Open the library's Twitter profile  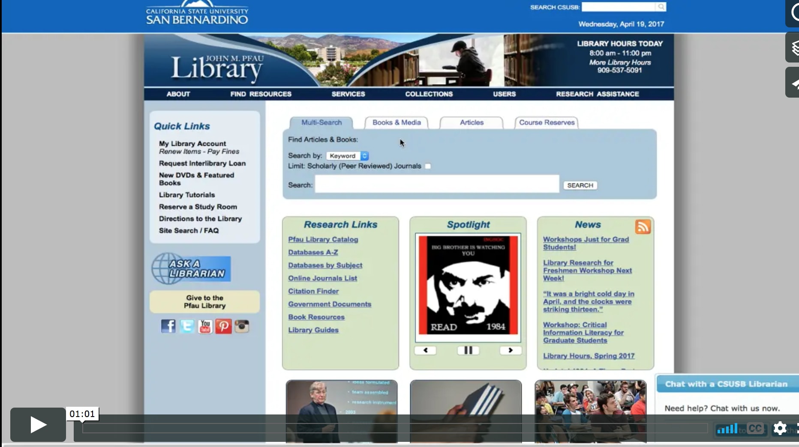click(186, 326)
